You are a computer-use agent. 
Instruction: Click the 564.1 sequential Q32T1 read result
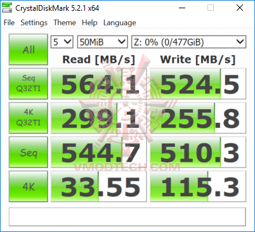coord(99,84)
